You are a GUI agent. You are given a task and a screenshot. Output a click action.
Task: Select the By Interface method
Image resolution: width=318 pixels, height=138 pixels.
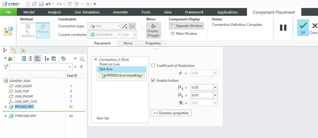click(28, 31)
